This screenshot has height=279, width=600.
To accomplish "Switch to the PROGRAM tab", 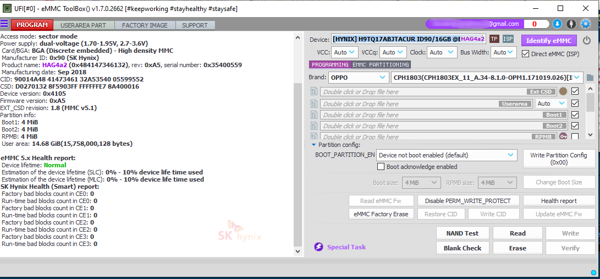I will tap(32, 25).
